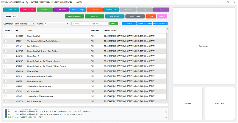Image resolution: width=238 pixels, height=123 pixels.
Task: Click the Covers Dir button
Action: tap(11, 10)
